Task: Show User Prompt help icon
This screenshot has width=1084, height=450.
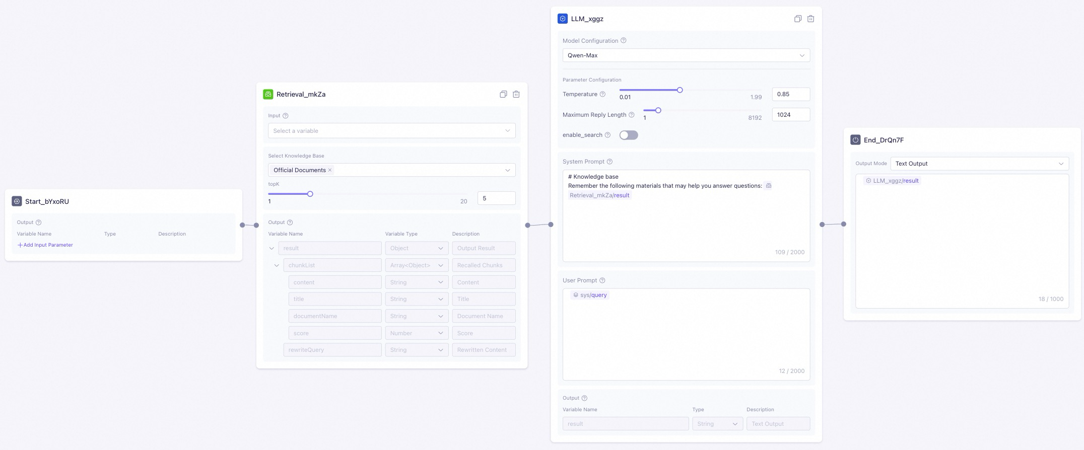Action: pos(602,280)
